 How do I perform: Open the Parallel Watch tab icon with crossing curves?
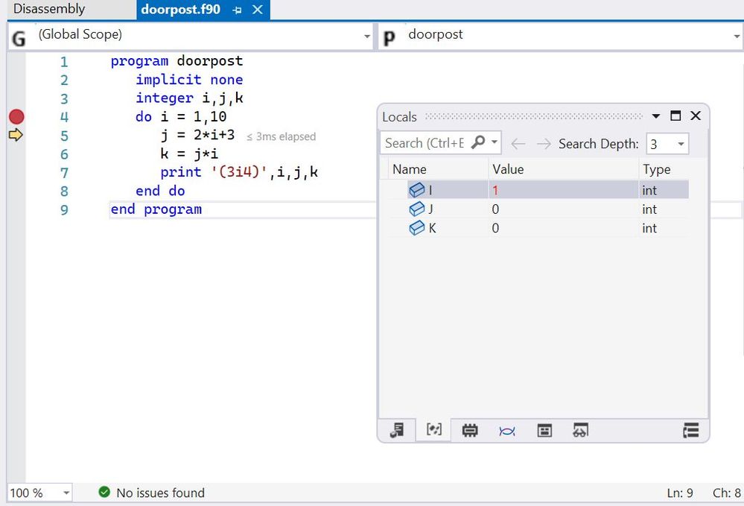tap(506, 431)
